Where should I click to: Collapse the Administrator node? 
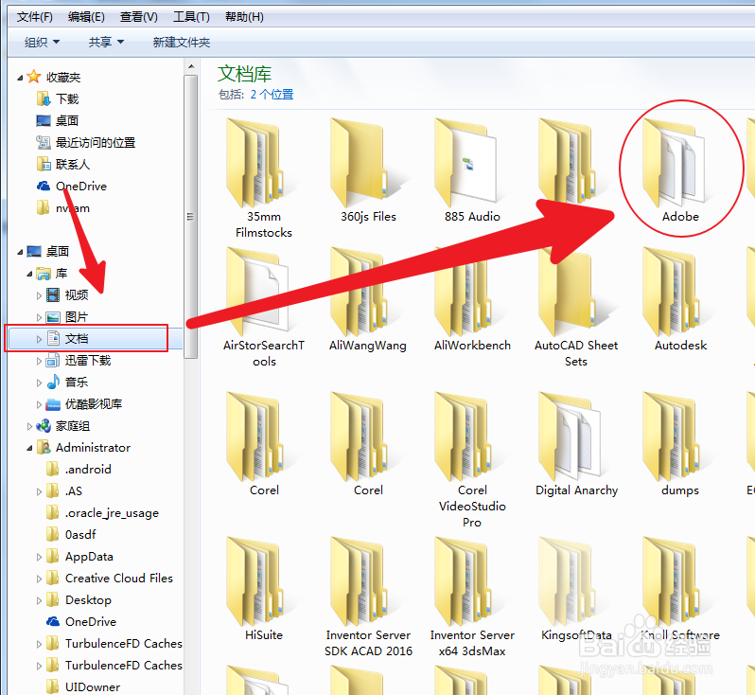(x=29, y=448)
